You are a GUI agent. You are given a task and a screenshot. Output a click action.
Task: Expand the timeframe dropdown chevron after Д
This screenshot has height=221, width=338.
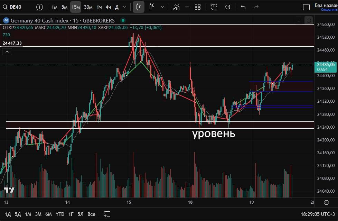tap(125, 7)
